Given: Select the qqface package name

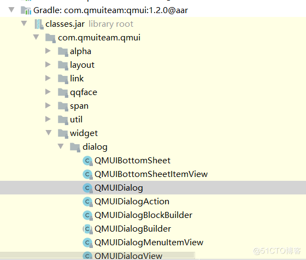Looking at the screenshot, I should pos(84,92).
